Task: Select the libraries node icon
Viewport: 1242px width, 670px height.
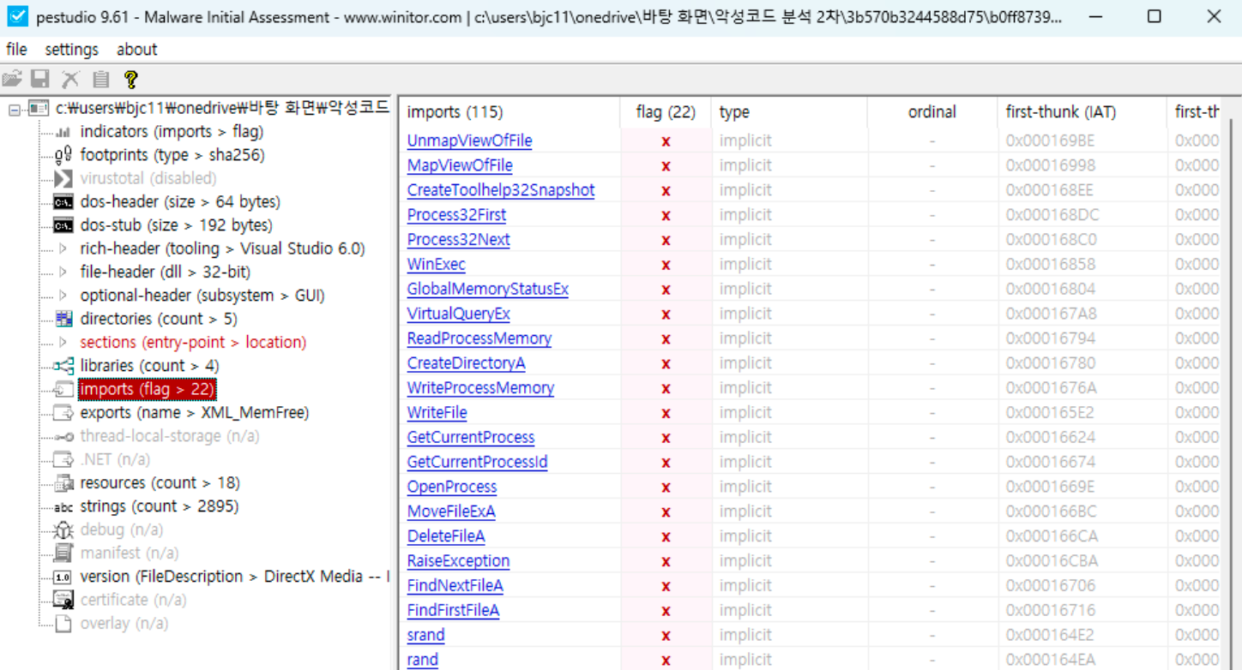Action: point(63,366)
